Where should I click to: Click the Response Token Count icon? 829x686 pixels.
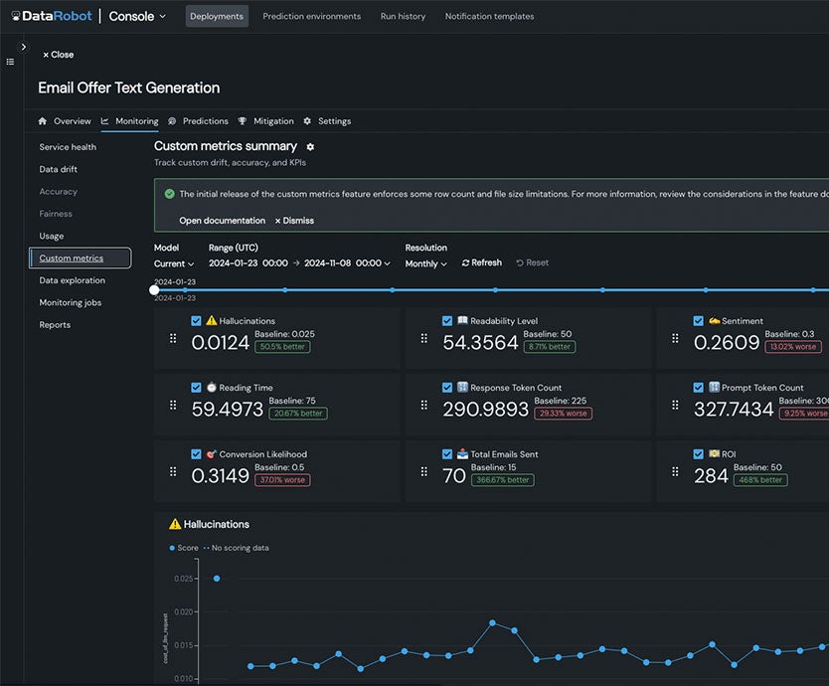462,387
